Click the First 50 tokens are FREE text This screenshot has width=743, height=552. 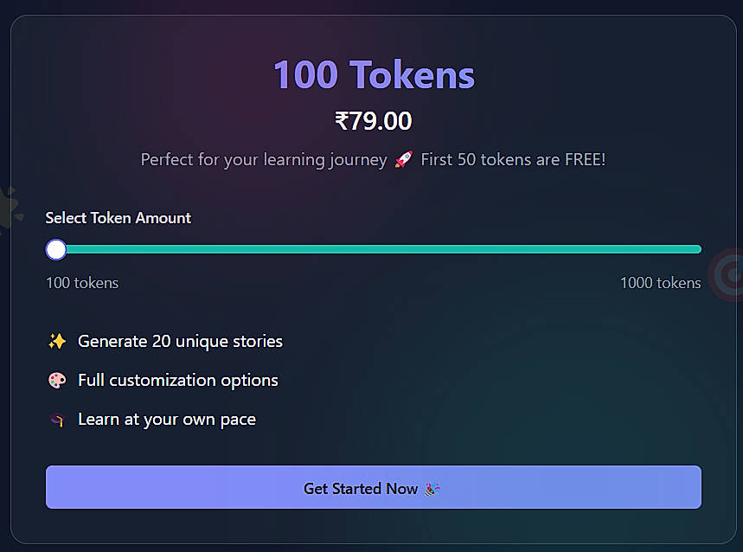pyautogui.click(x=513, y=160)
